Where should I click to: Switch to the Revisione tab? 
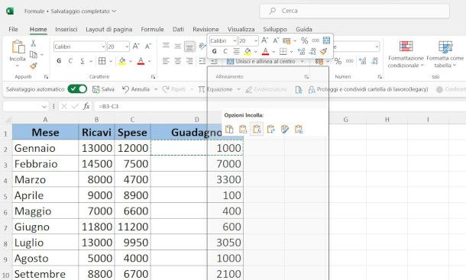(x=205, y=29)
